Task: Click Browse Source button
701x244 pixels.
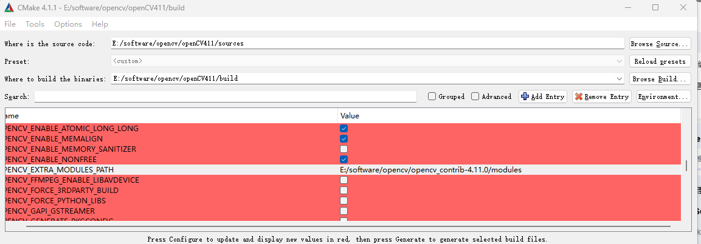Action: coord(660,44)
